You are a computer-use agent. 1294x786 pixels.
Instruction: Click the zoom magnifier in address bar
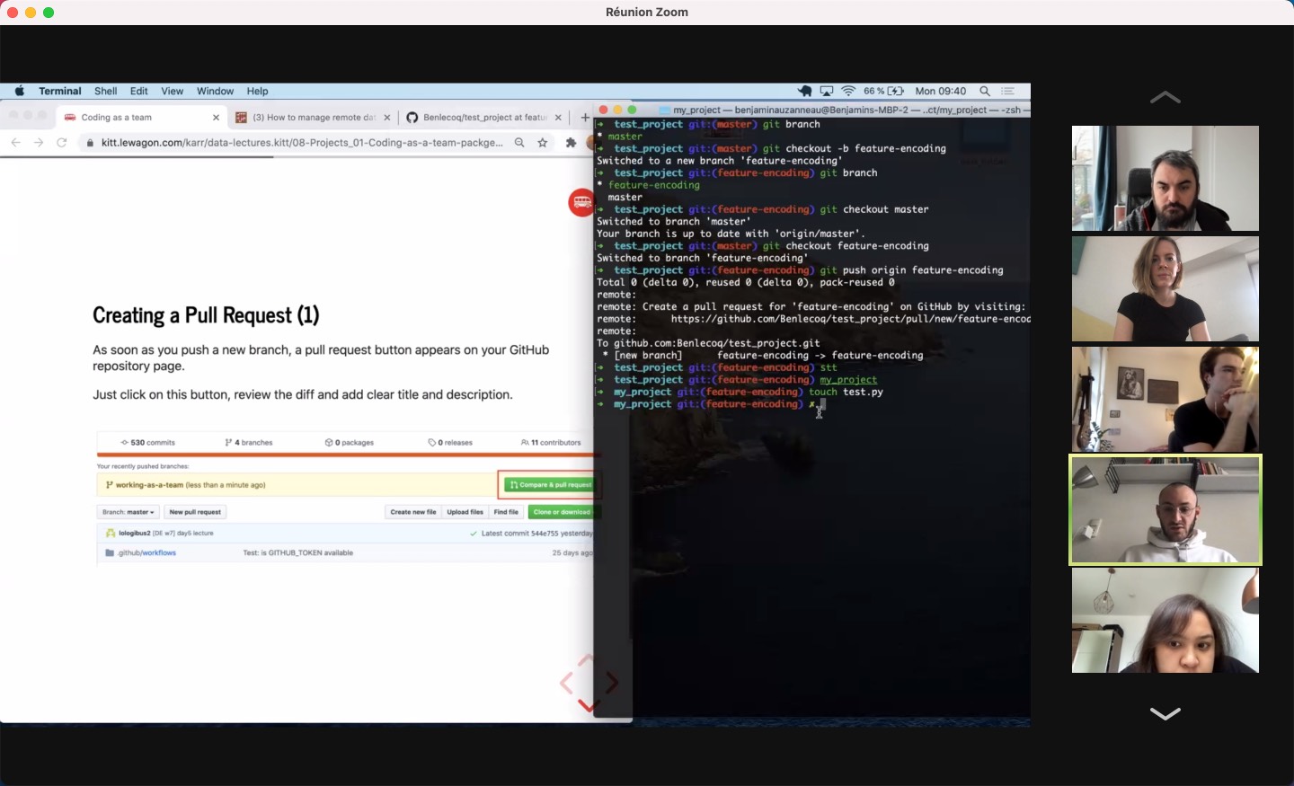pyautogui.click(x=519, y=142)
